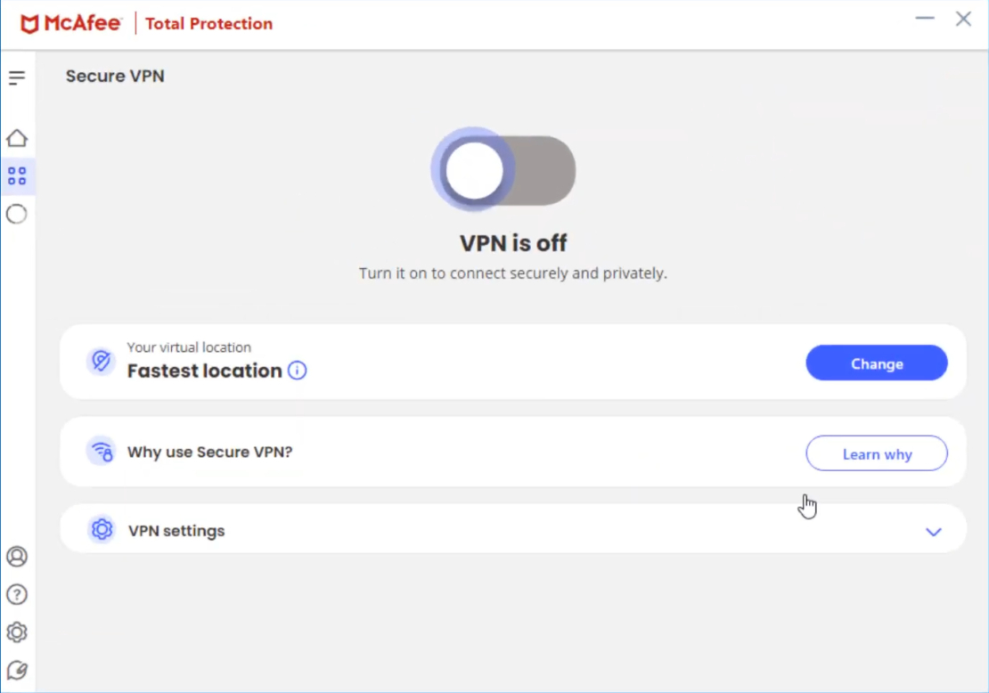
Task: Open the McAfee navigation menu icon
Action: click(x=17, y=77)
